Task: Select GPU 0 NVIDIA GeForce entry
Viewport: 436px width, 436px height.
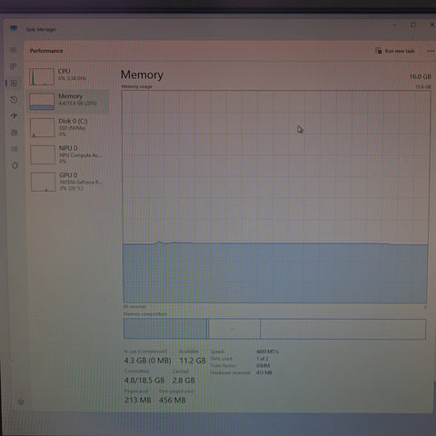Action: (69, 182)
